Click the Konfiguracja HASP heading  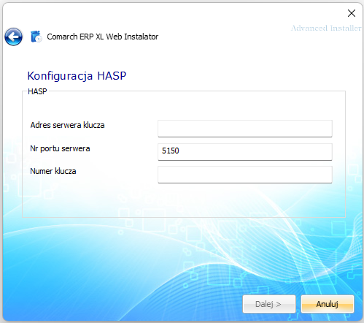[77, 76]
